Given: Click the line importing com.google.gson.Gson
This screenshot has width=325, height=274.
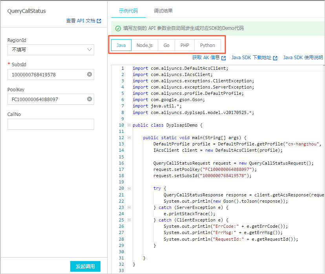Looking at the screenshot, I should [169, 100].
